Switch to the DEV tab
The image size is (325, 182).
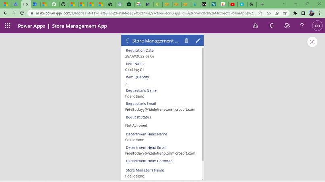pyautogui.click(x=204, y=4)
